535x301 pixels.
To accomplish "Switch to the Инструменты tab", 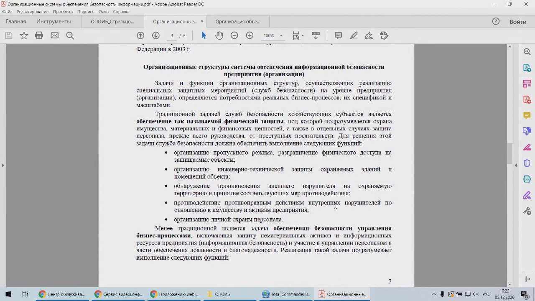I will 53,21.
